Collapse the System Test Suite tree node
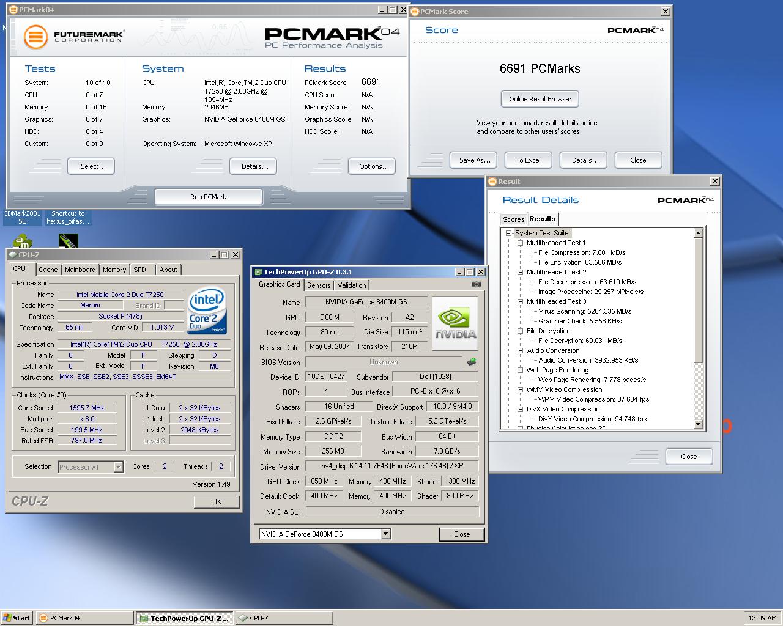This screenshot has width=783, height=626. (x=508, y=233)
